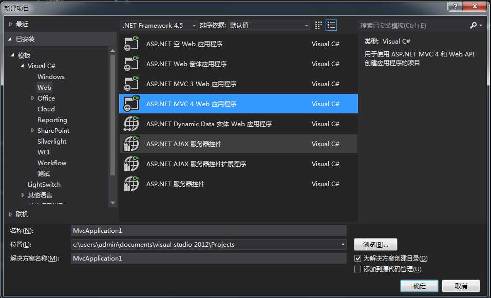
Task: Toggle 为解决方案创建目录 checkbox
Action: (357, 259)
